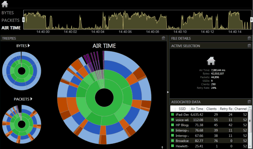Click the green swatch on the iPad-Der row
The image size is (253, 149).
click(x=172, y=114)
